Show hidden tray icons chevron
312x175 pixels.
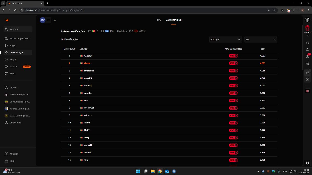tap(258, 171)
